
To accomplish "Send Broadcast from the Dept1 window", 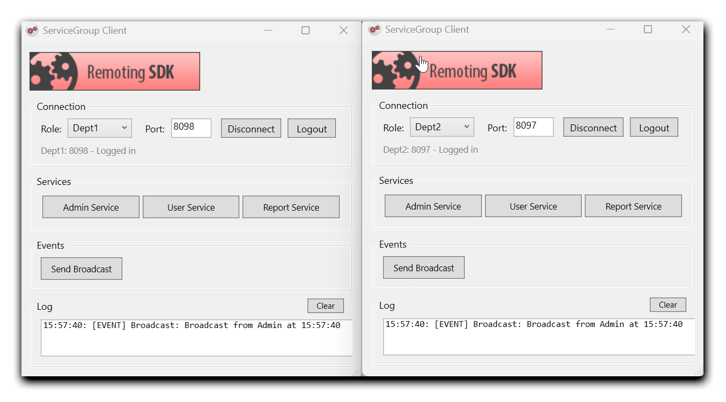I will point(82,269).
